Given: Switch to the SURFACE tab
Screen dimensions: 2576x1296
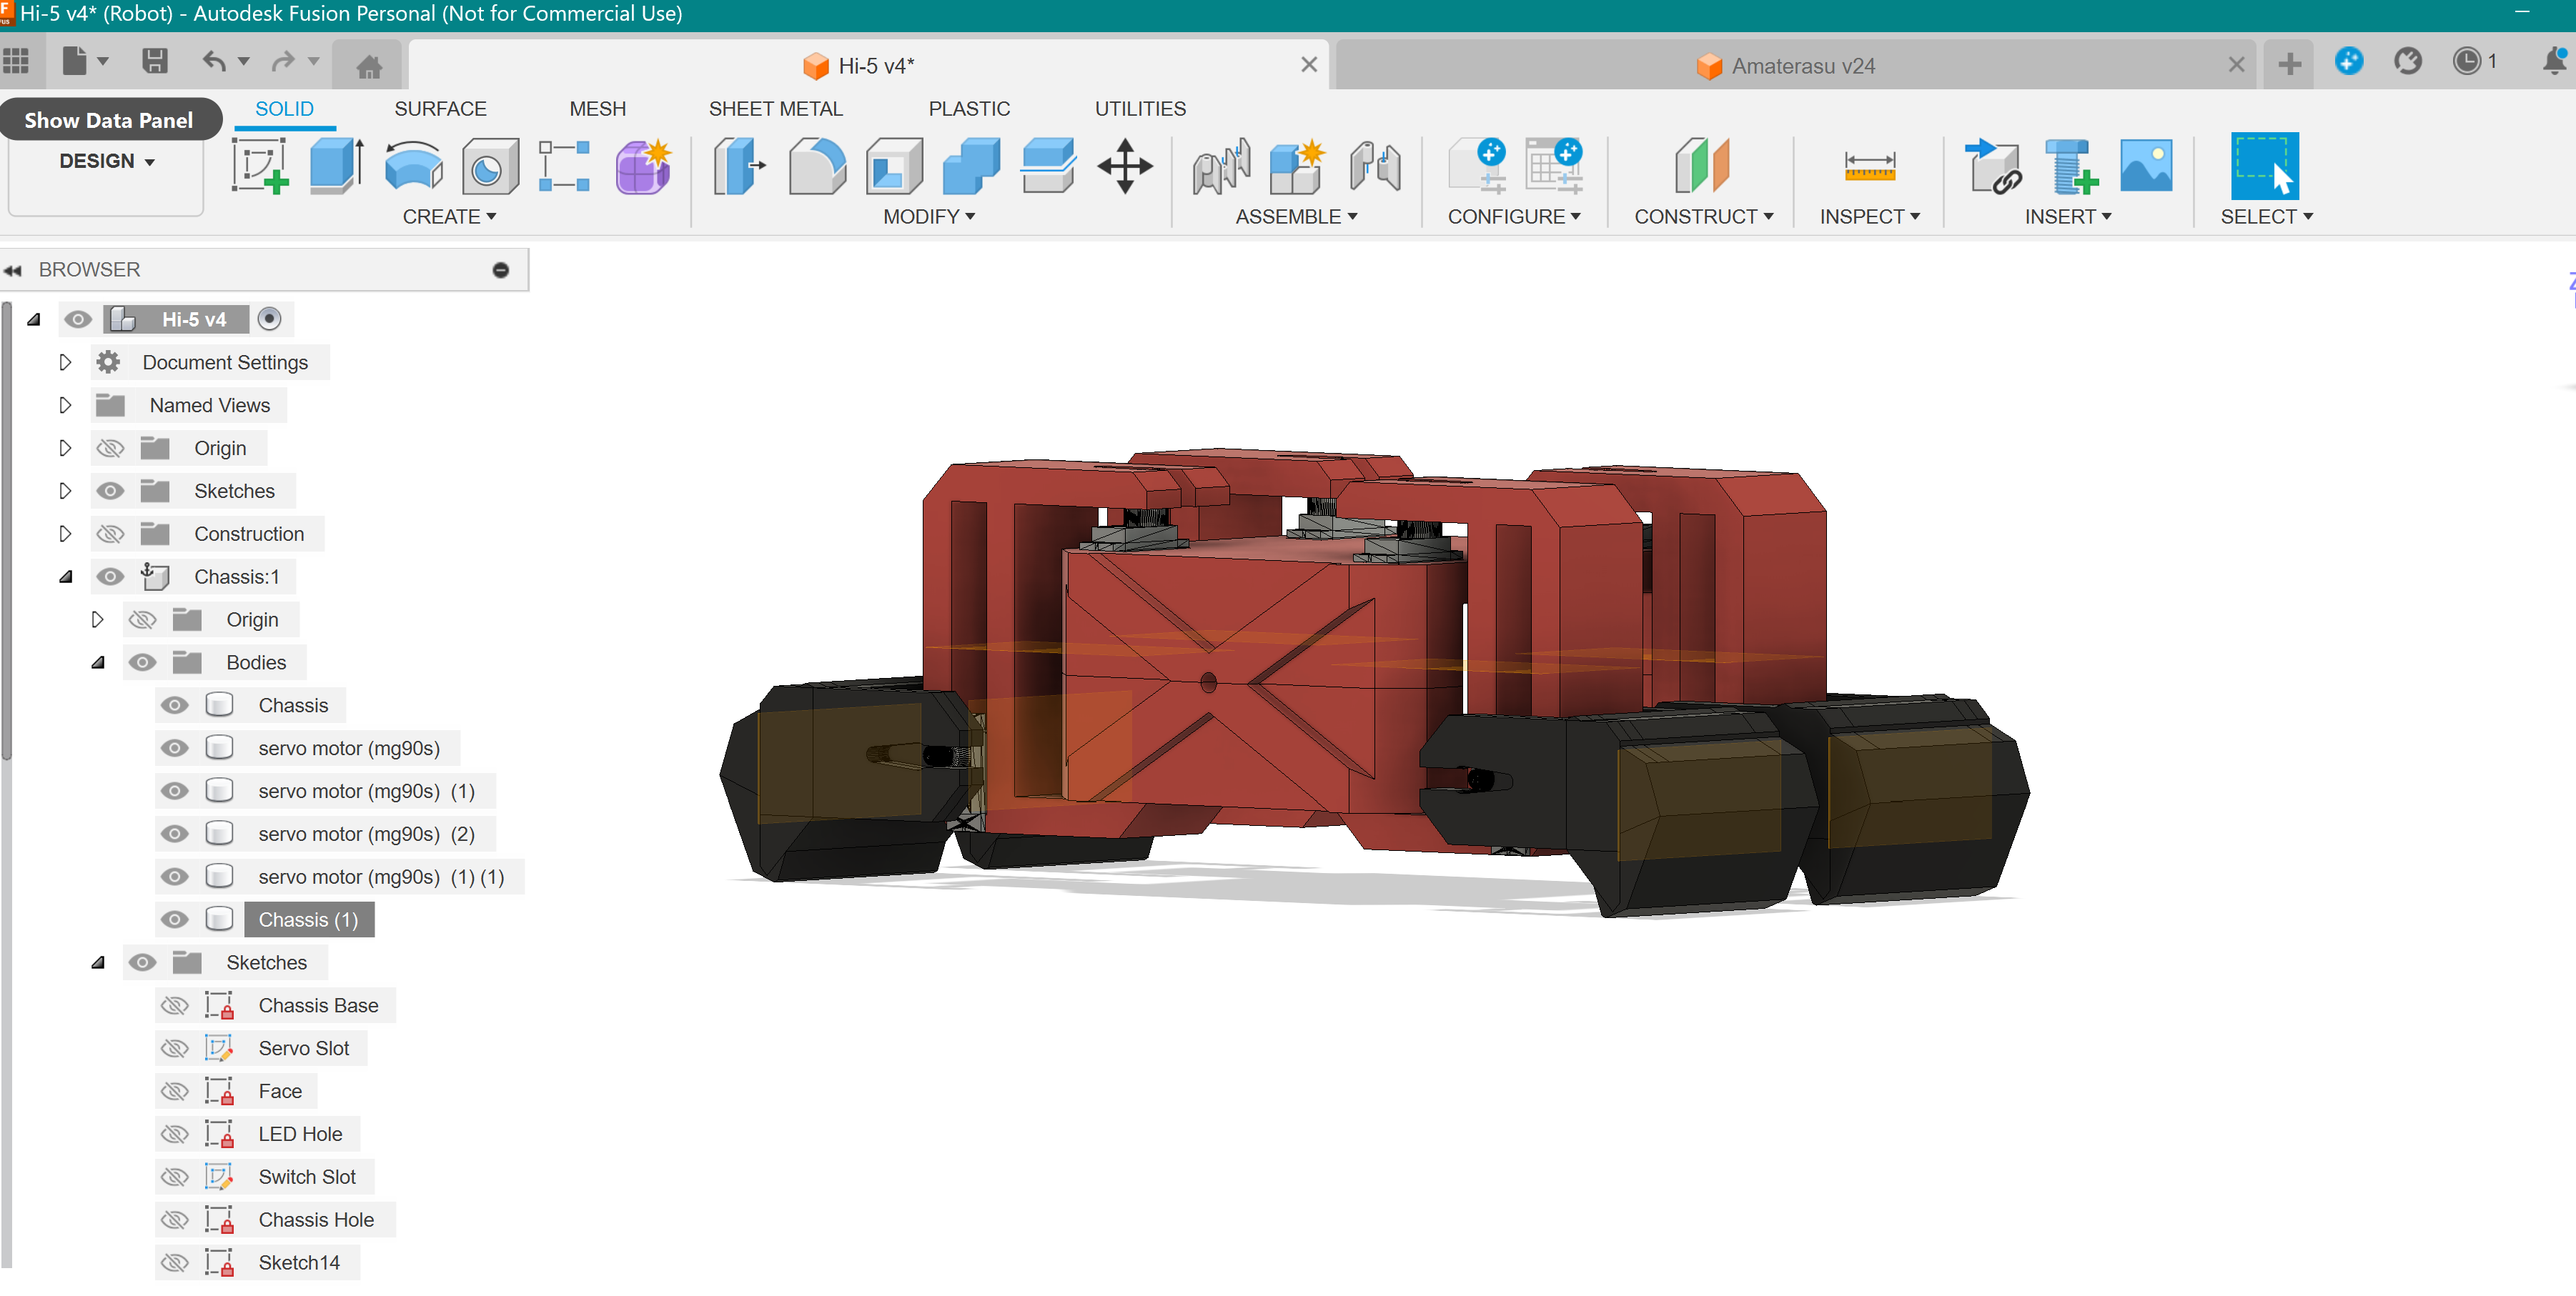Looking at the screenshot, I should coord(440,109).
